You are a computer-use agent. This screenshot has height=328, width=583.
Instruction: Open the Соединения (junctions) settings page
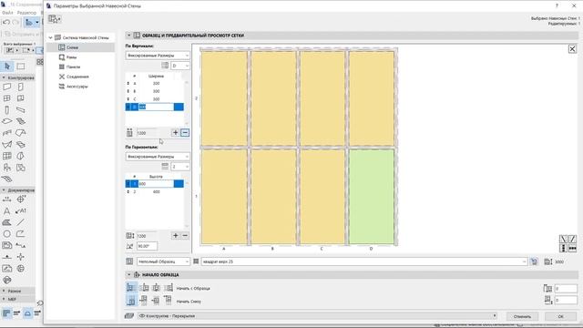(77, 77)
